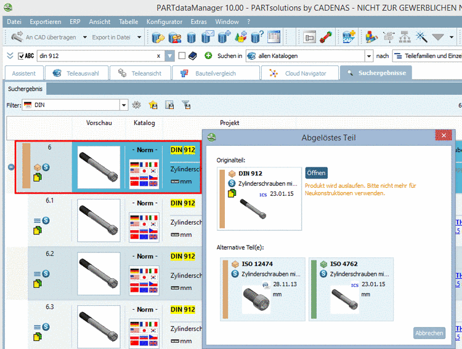The width and height of the screenshot is (462, 349).
Task: Open the Ansicht menu
Action: (100, 22)
